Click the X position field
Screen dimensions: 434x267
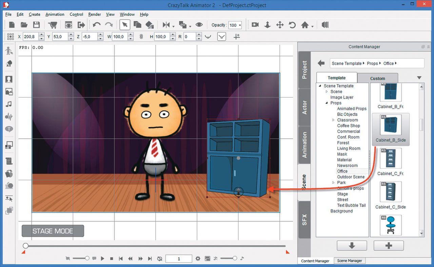click(x=31, y=37)
